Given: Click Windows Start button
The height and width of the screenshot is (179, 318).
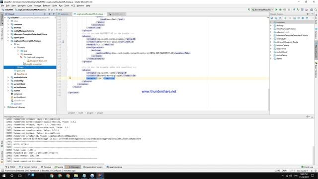Looking at the screenshot, I should 4,176.
